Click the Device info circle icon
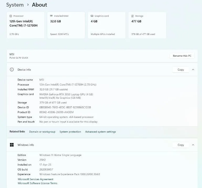 pos(12,70)
